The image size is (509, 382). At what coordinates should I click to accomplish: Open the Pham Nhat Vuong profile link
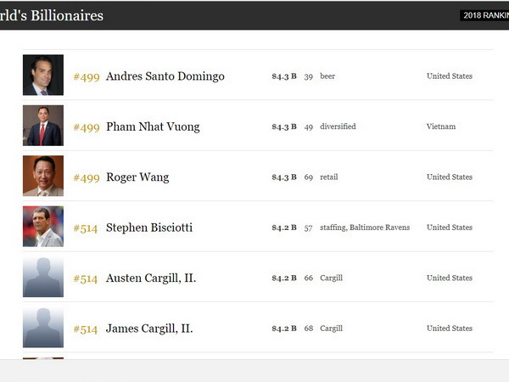click(x=153, y=126)
